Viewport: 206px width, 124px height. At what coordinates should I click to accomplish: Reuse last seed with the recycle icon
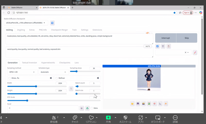pos(87,108)
